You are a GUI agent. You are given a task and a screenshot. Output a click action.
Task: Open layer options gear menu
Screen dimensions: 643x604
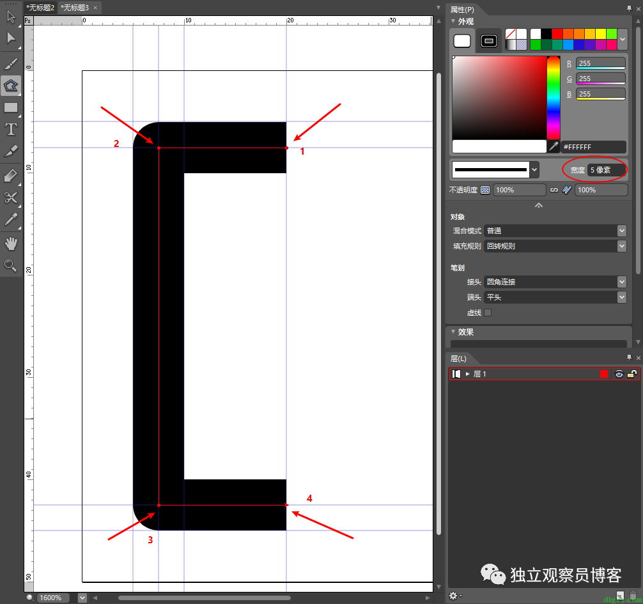click(454, 596)
